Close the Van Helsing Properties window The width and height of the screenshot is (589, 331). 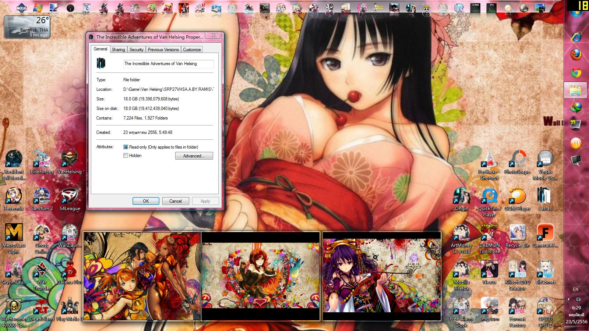pyautogui.click(x=213, y=35)
